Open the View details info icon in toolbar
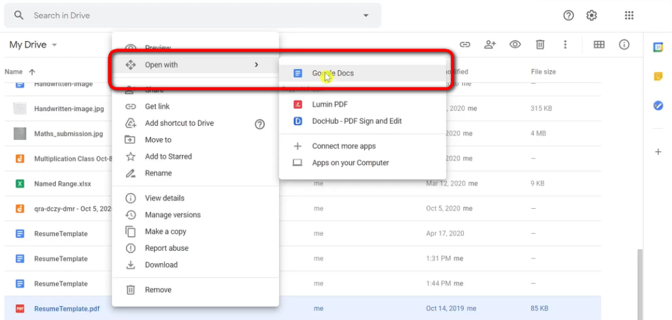This screenshot has width=672, height=320. tap(624, 44)
